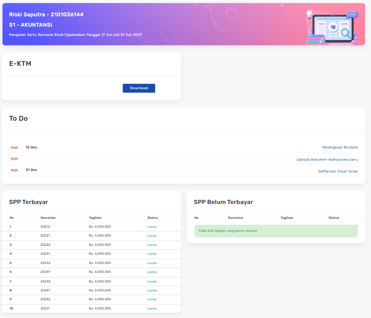Click the E-KTM Download button
The height and width of the screenshot is (318, 371).
tap(139, 88)
